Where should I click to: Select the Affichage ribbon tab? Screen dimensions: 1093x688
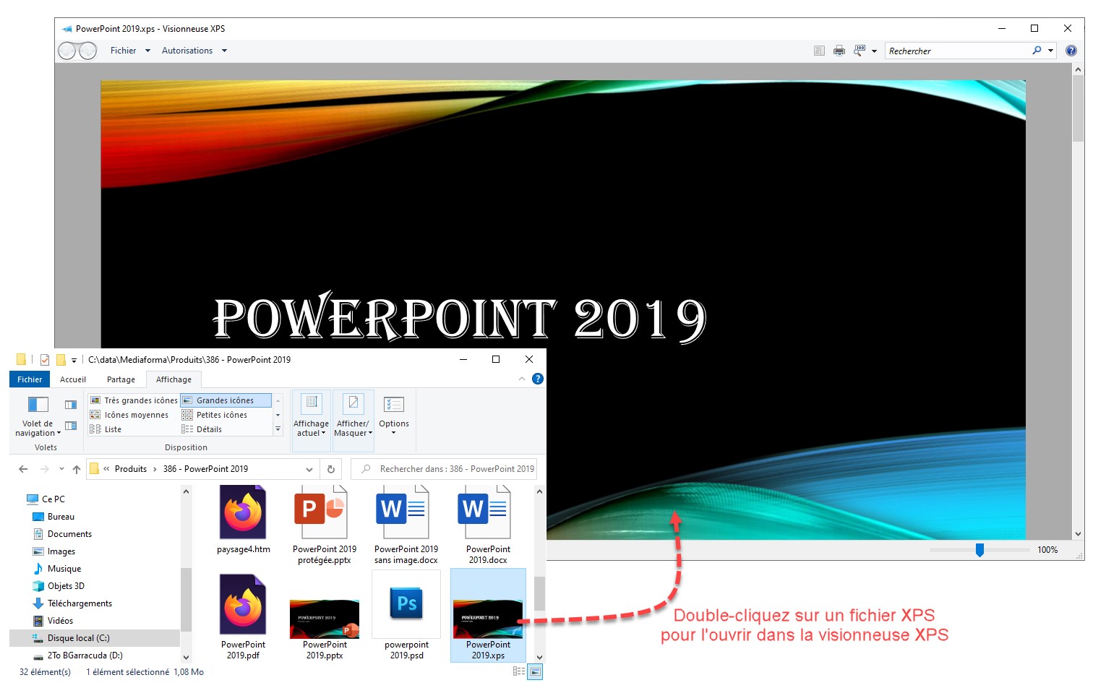point(173,379)
